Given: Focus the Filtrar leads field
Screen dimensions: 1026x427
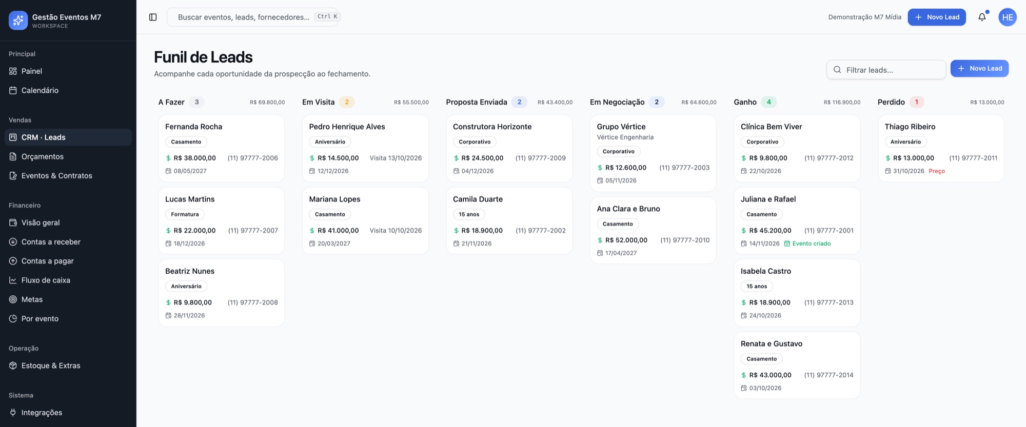Looking at the screenshot, I should [886, 70].
